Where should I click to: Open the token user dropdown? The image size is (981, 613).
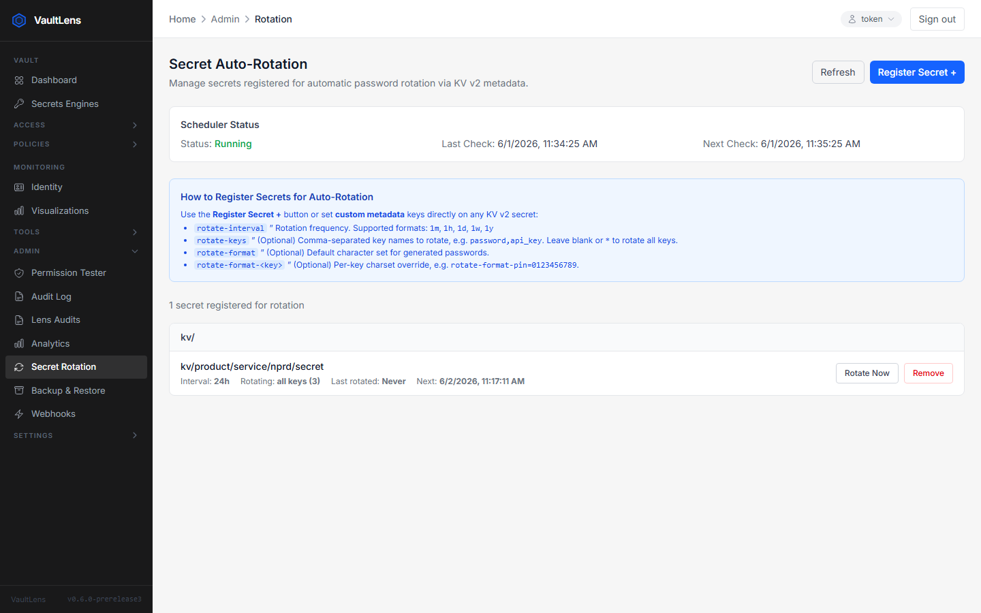point(871,19)
